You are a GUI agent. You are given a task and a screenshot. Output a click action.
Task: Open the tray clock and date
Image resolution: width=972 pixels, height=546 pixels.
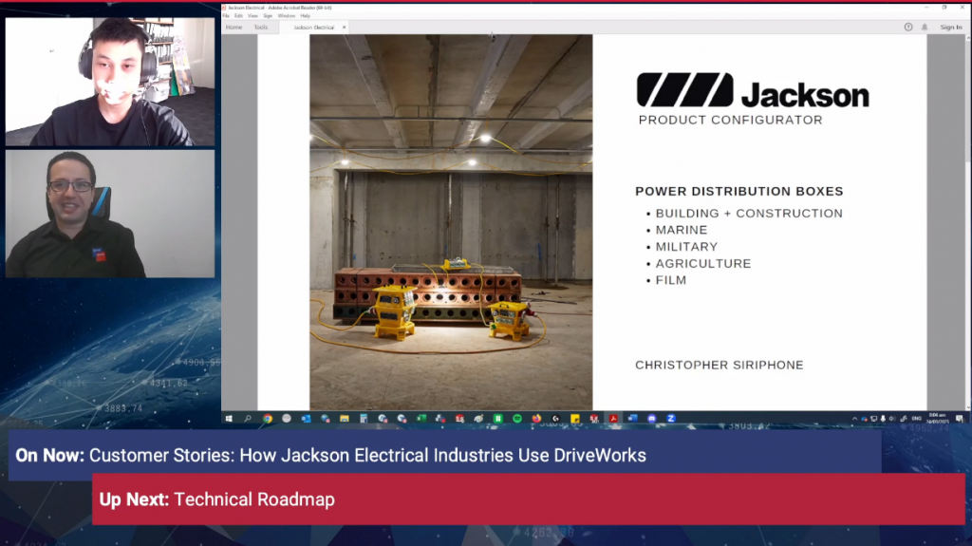click(x=937, y=418)
